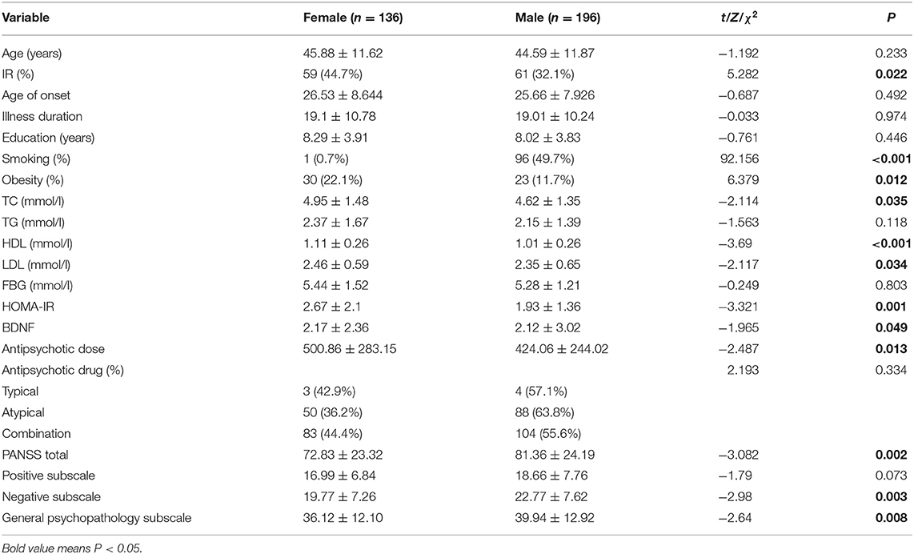The image size is (914, 554).
Task: Select the HOMA-IR row label
Action: 28,307
